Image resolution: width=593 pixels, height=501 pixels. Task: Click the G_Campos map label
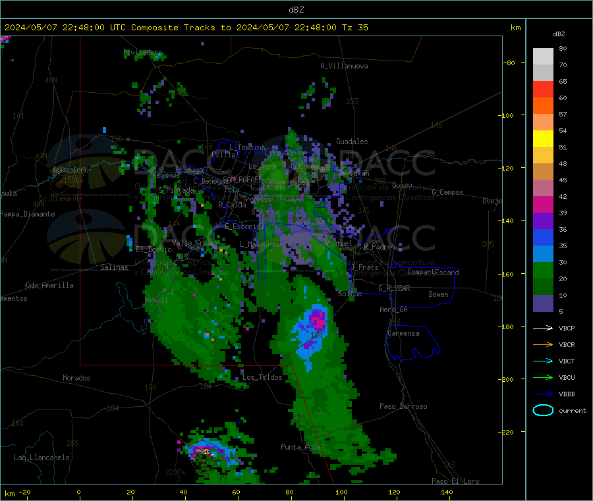pos(447,192)
